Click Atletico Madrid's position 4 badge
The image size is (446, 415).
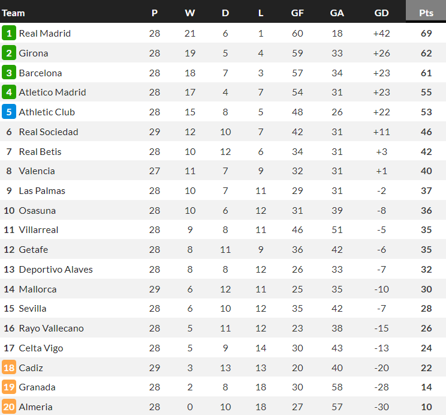pyautogui.click(x=9, y=92)
